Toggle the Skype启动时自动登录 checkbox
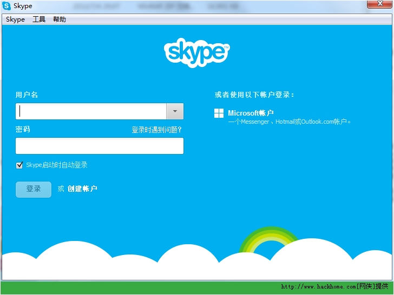This screenshot has width=394, height=295. pyautogui.click(x=19, y=165)
